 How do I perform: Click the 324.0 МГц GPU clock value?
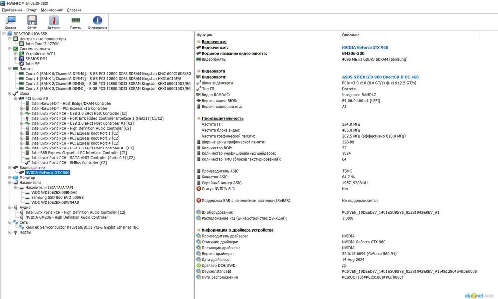tap(351, 124)
